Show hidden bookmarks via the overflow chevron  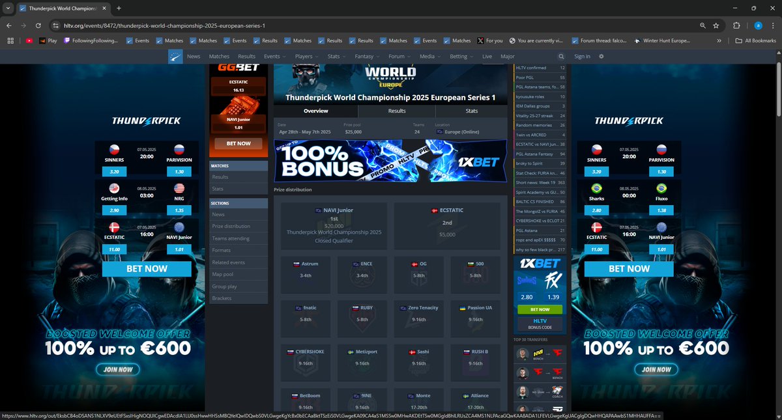[x=719, y=40]
